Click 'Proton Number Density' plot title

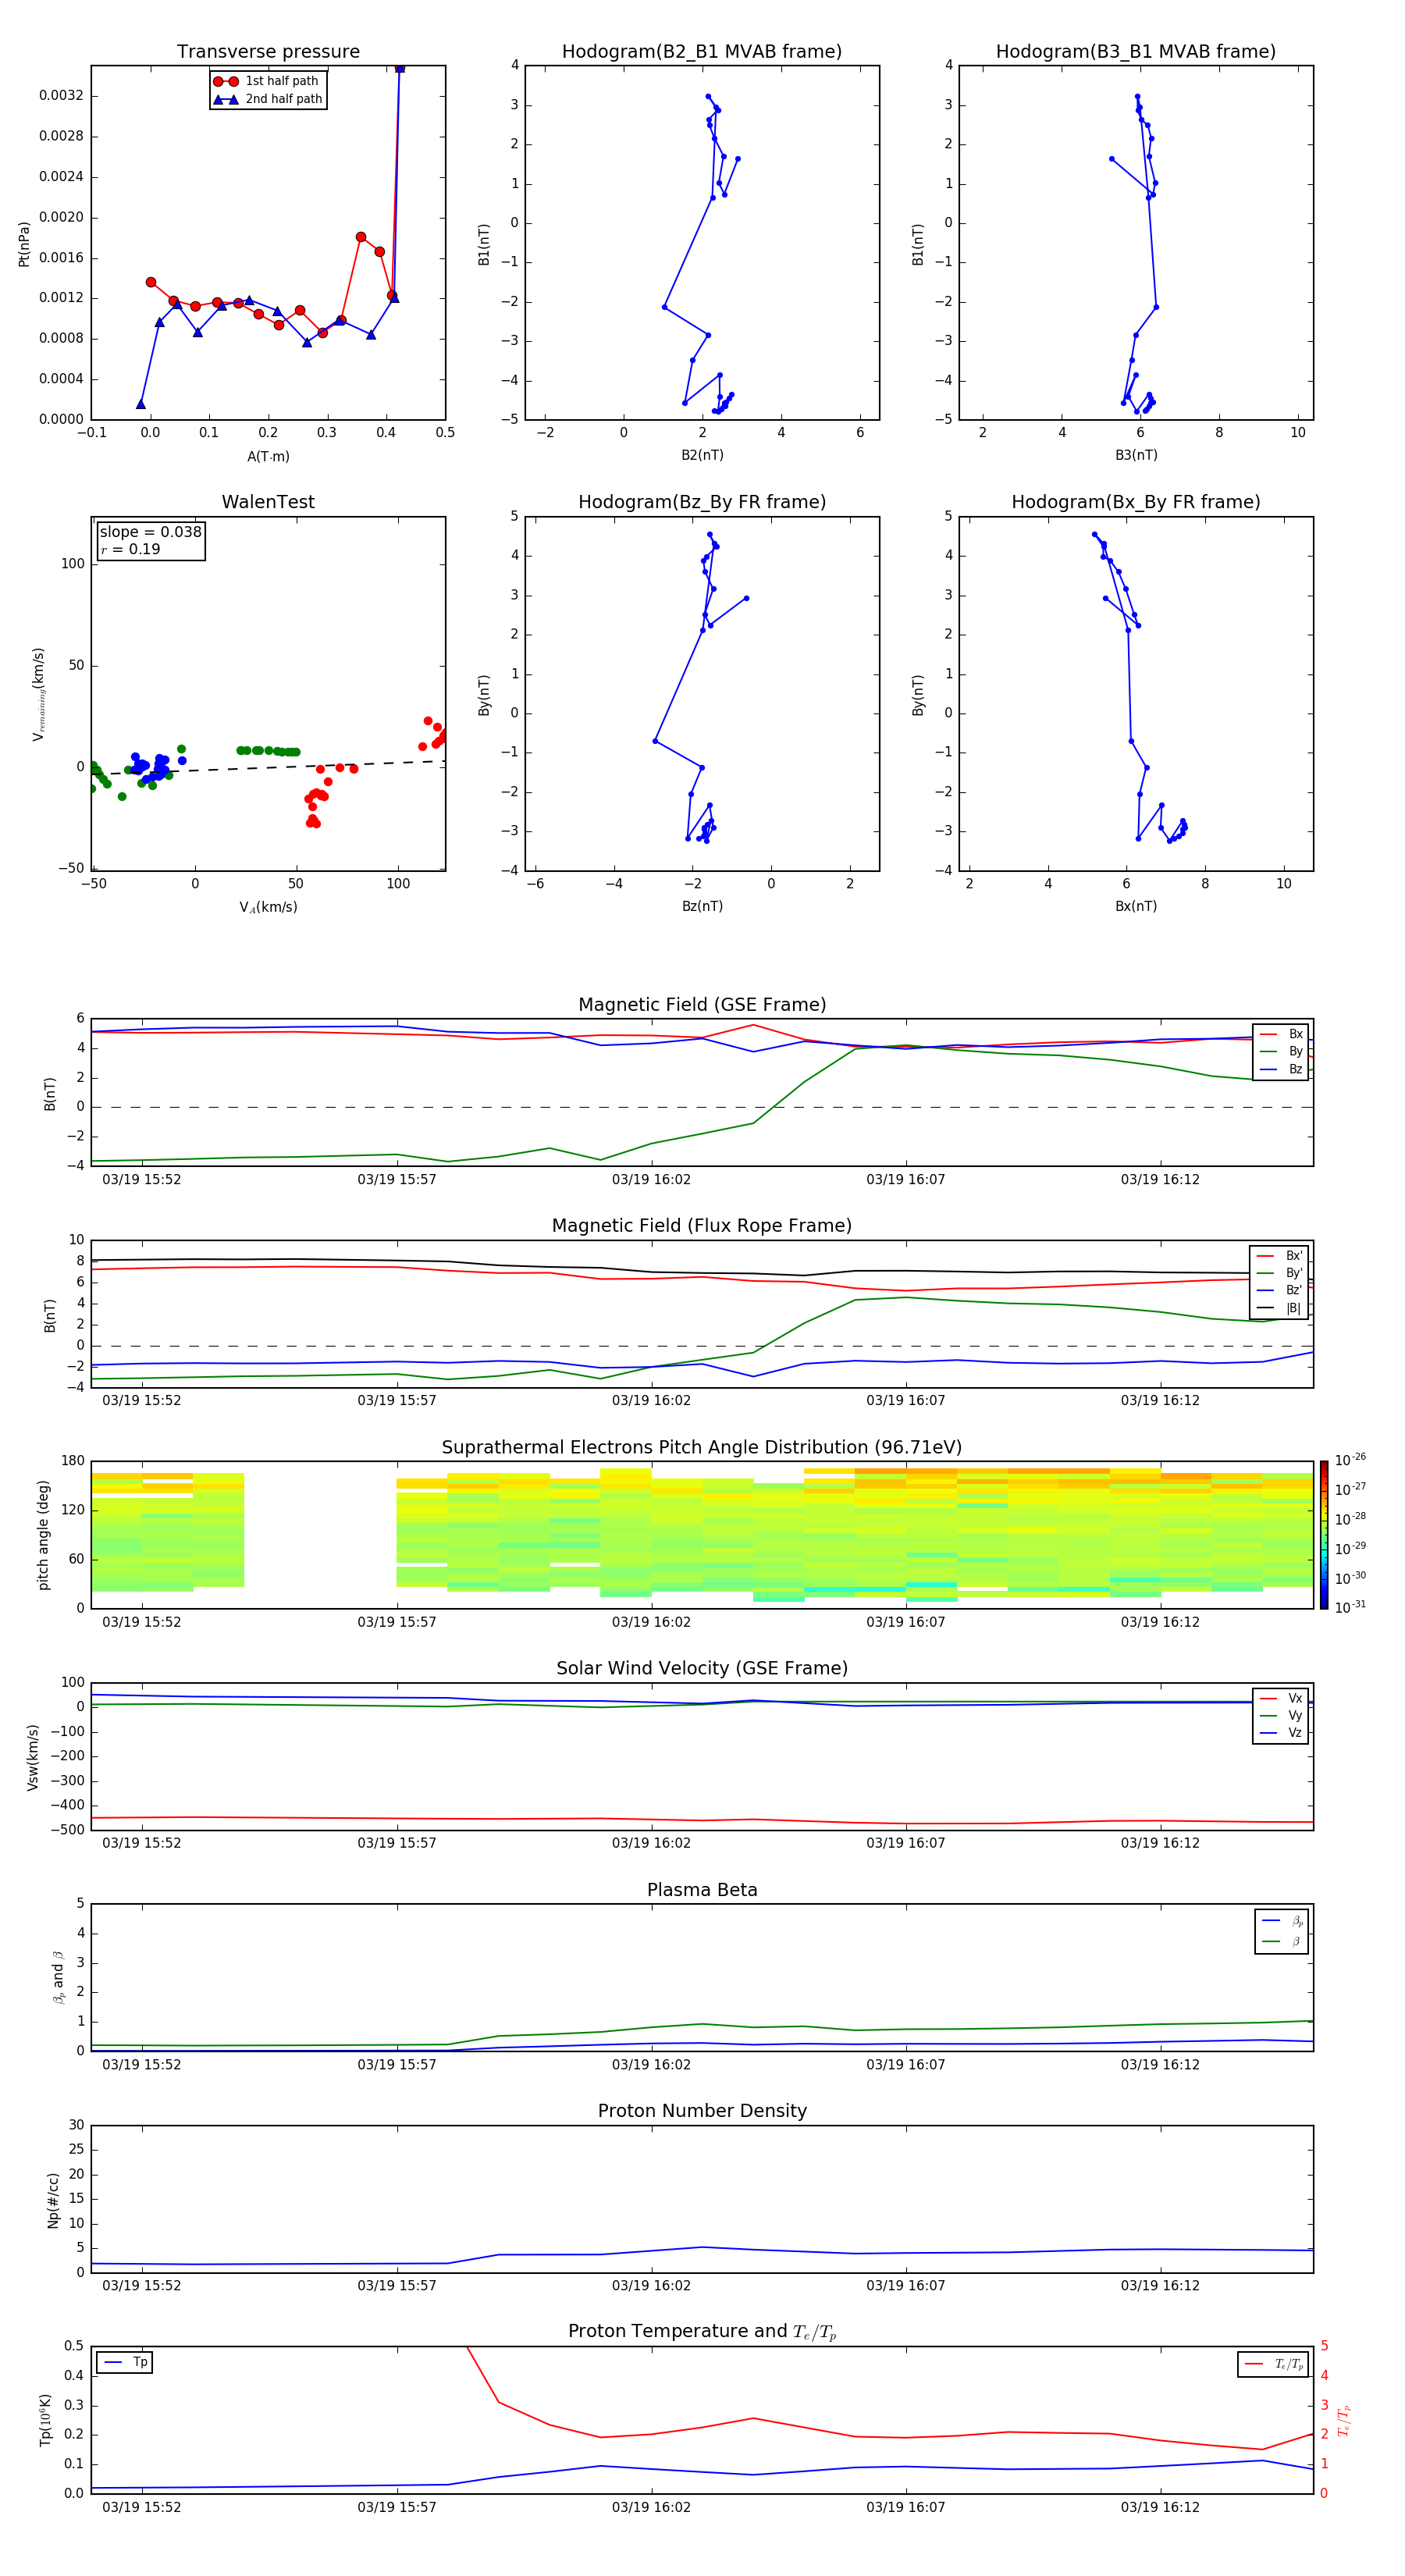pyautogui.click(x=702, y=2111)
